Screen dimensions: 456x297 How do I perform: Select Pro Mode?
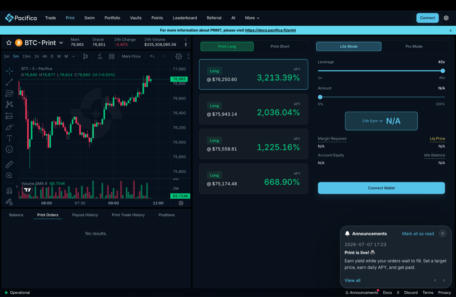point(414,47)
